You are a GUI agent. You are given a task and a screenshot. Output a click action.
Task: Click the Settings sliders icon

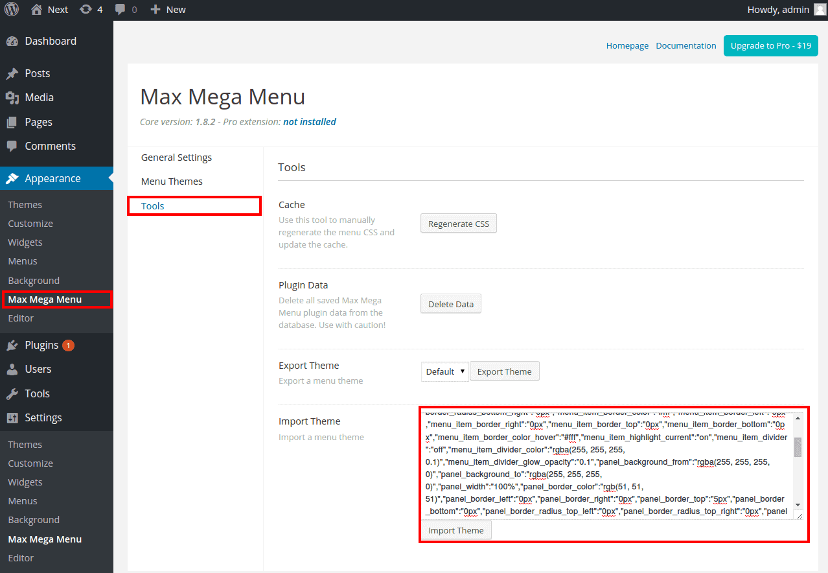point(12,418)
